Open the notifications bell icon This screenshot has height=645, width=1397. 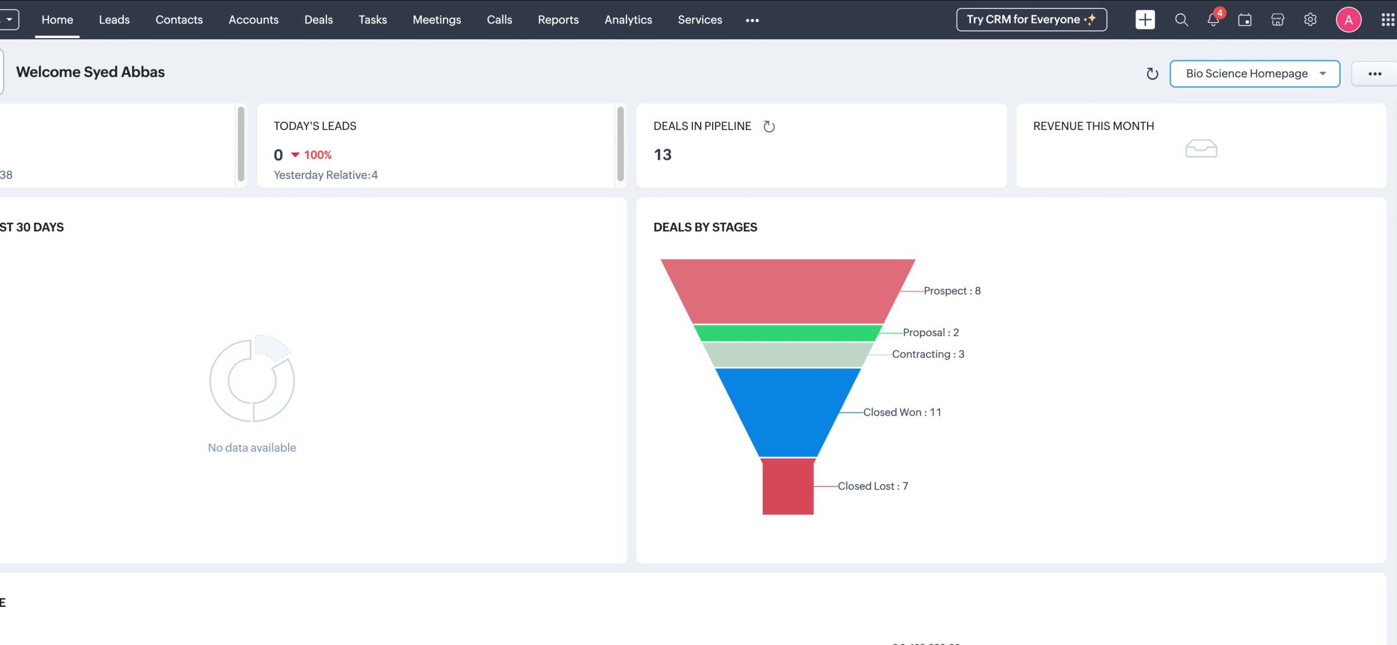pos(1213,20)
